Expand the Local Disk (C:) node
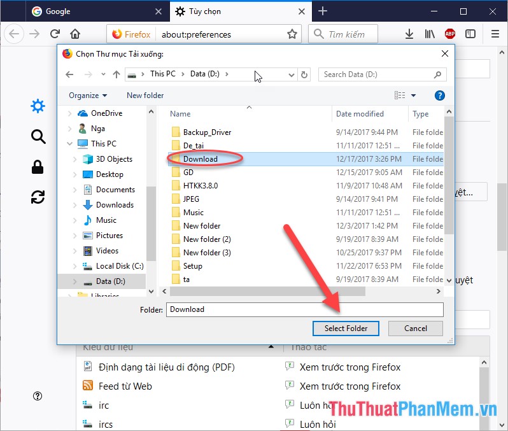 click(x=75, y=266)
